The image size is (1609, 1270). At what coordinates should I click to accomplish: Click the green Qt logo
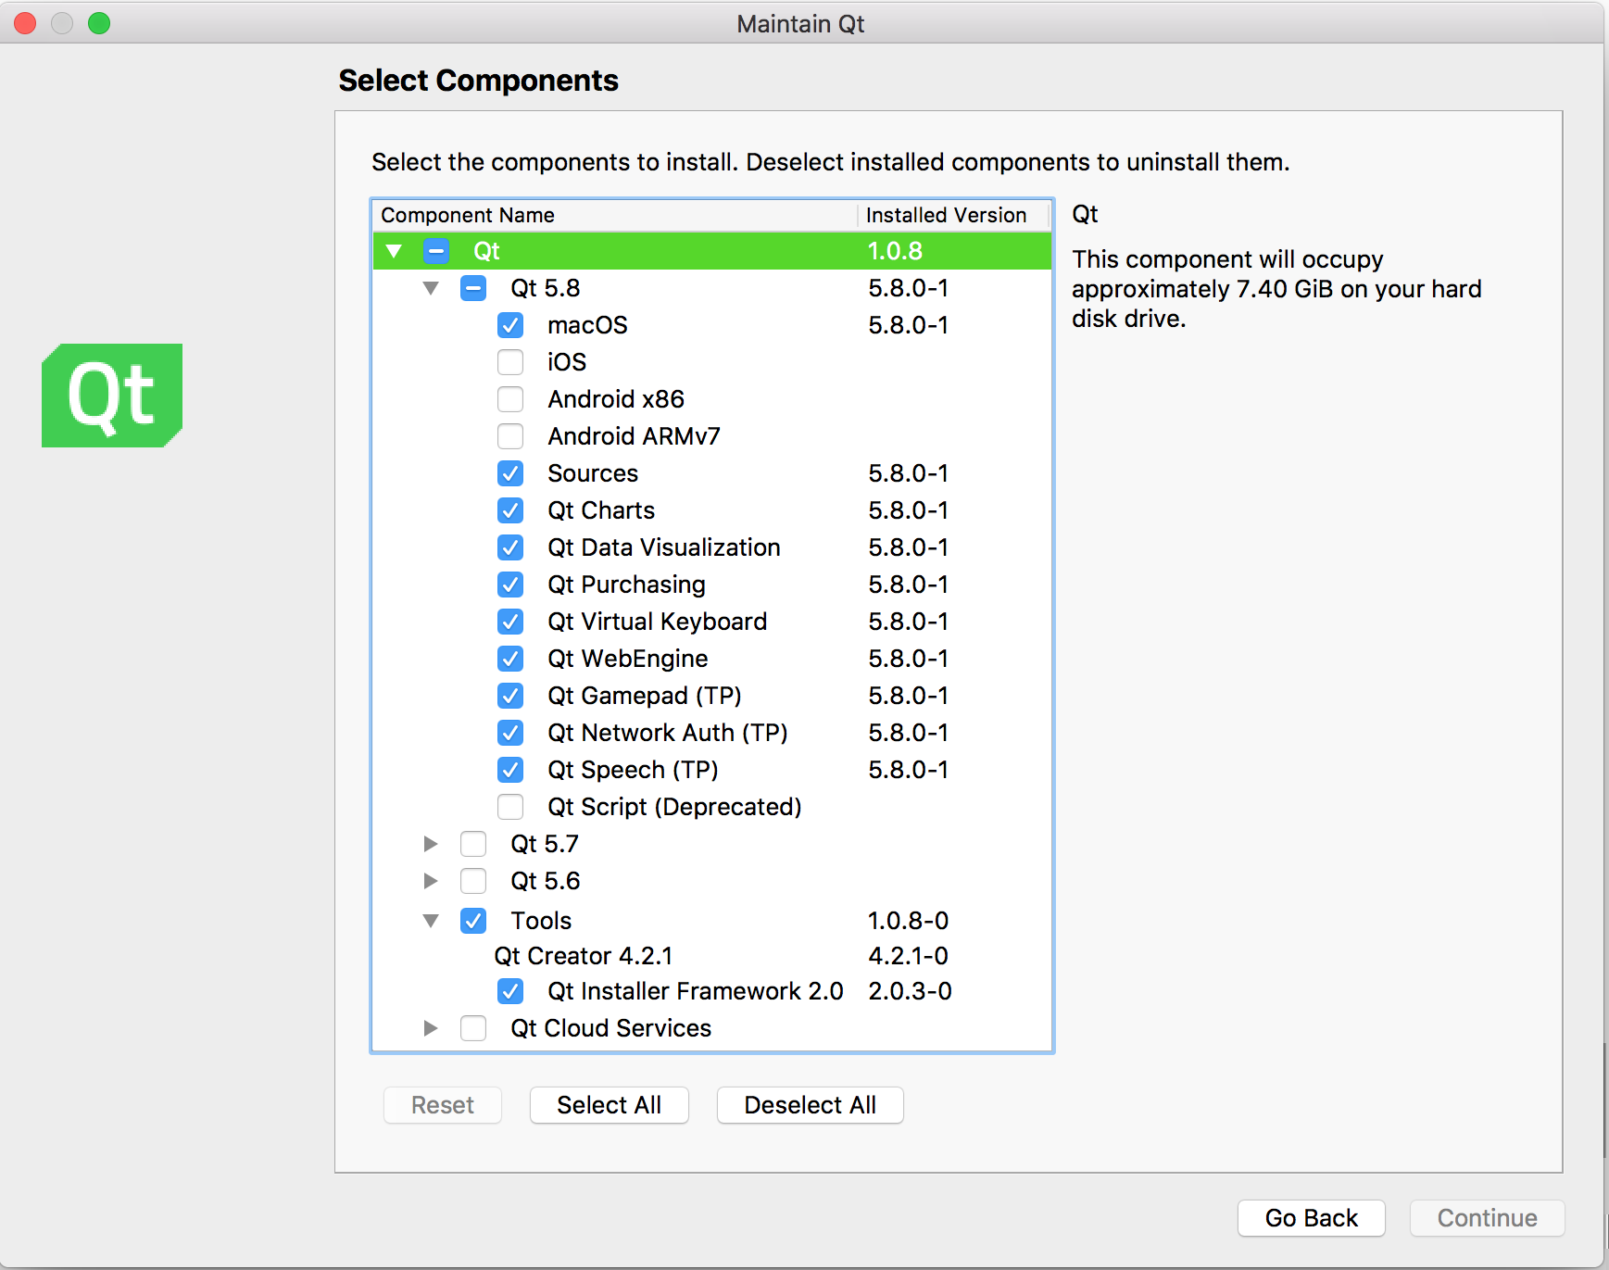[x=112, y=396]
